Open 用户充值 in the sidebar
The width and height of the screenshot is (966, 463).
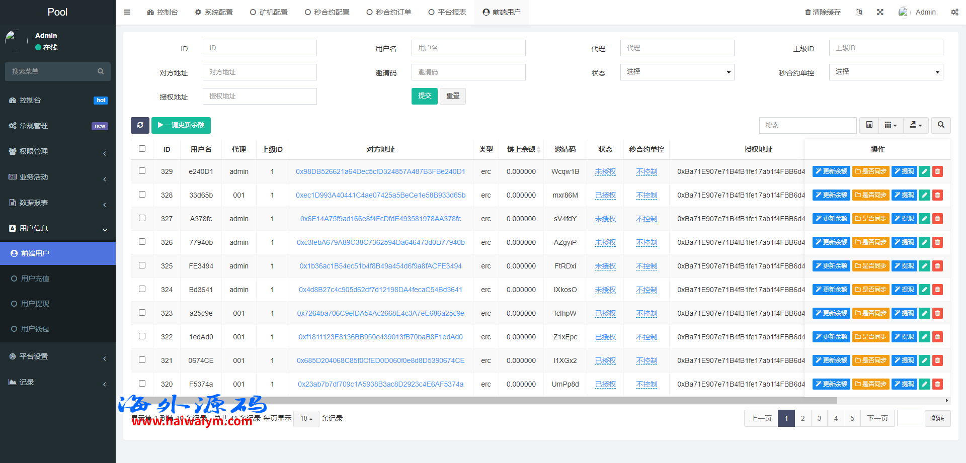(35, 279)
